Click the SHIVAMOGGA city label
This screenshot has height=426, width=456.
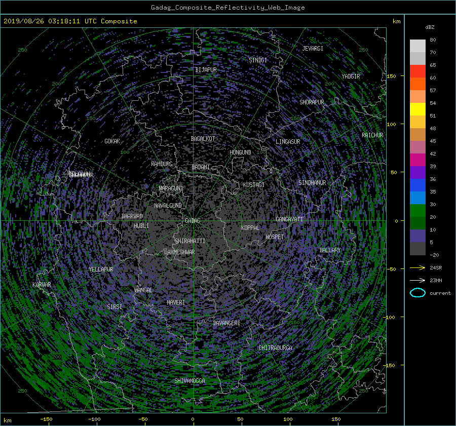click(x=189, y=381)
